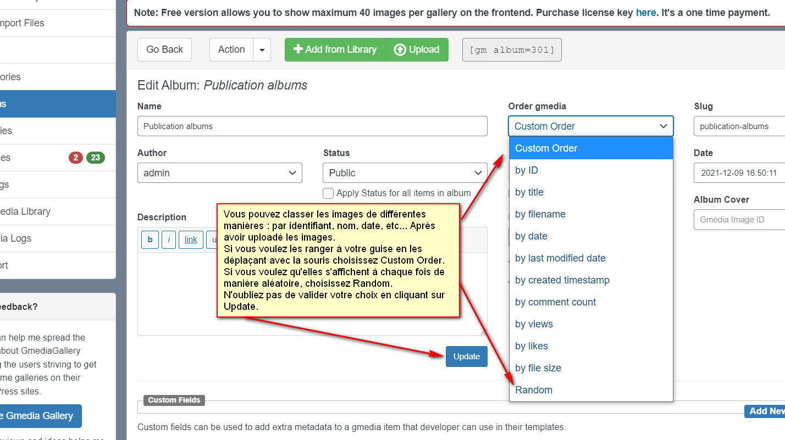Expand the Author dropdown
The image size is (785, 440).
tap(220, 172)
